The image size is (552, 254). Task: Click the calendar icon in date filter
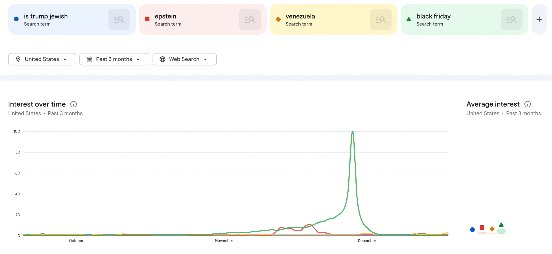(89, 59)
